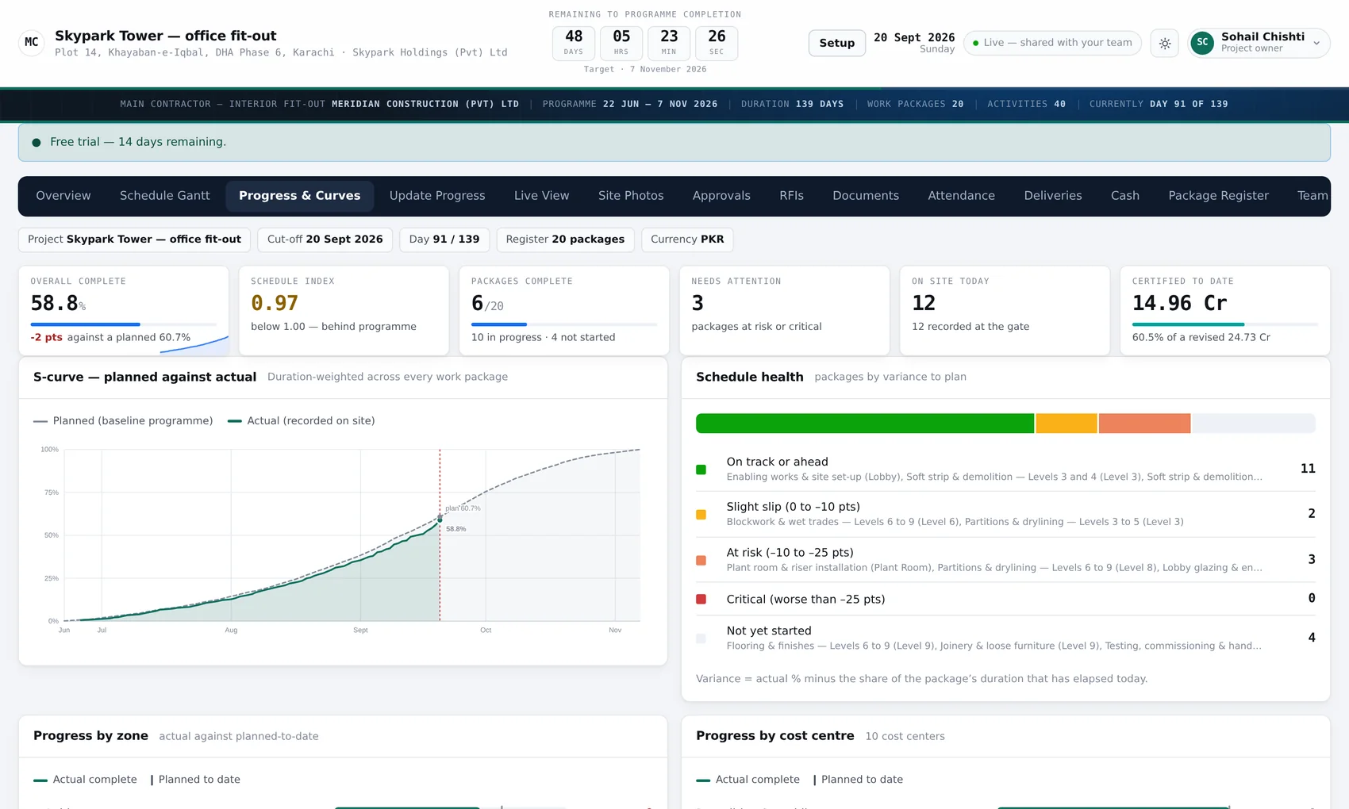This screenshot has height=809, width=1349.
Task: Click the Cut-off 20 Sept 2026 chip
Action: point(325,240)
